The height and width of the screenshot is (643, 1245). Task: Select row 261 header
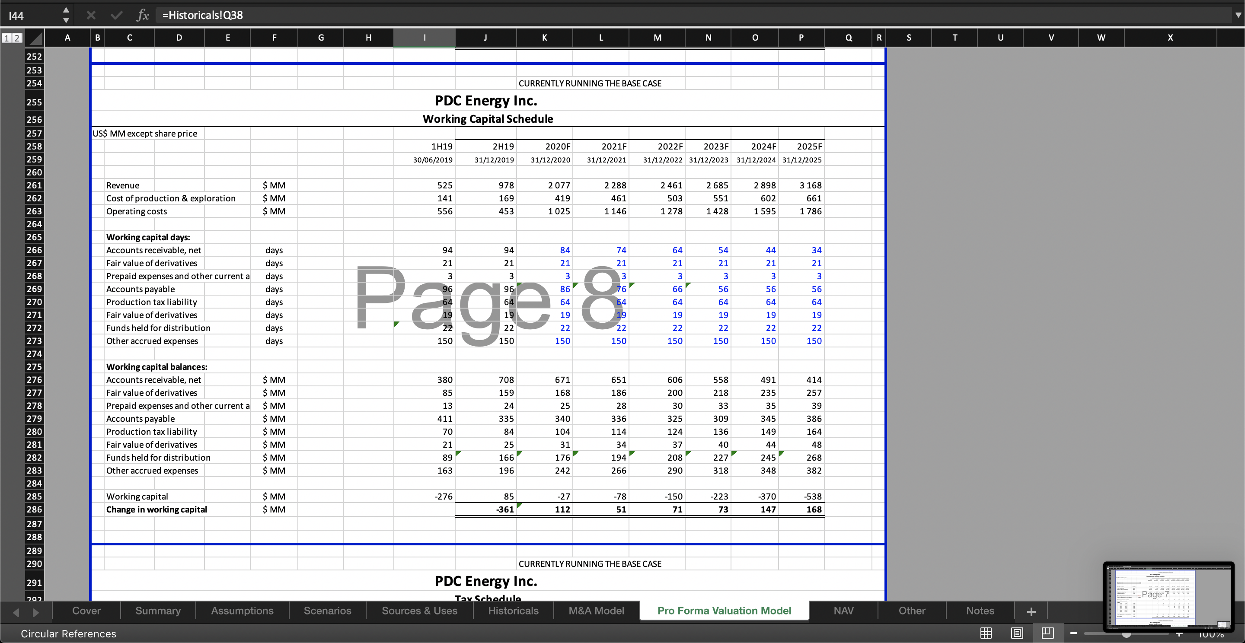tap(34, 185)
